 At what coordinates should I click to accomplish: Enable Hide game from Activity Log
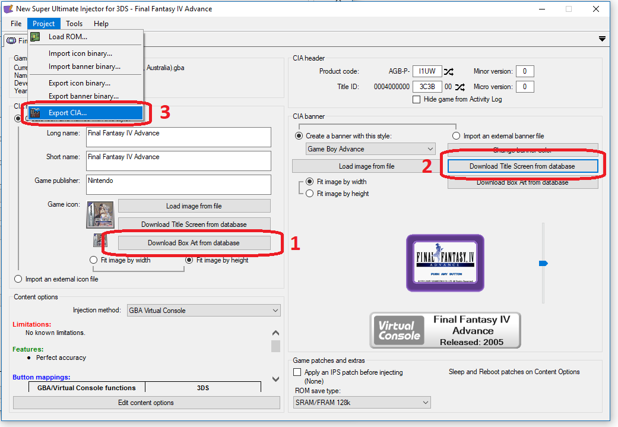(416, 99)
